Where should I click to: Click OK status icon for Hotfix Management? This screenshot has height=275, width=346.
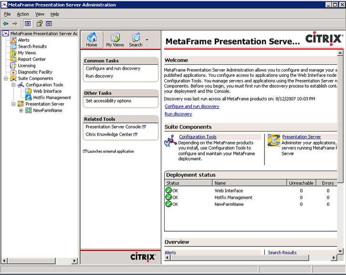pos(168,197)
